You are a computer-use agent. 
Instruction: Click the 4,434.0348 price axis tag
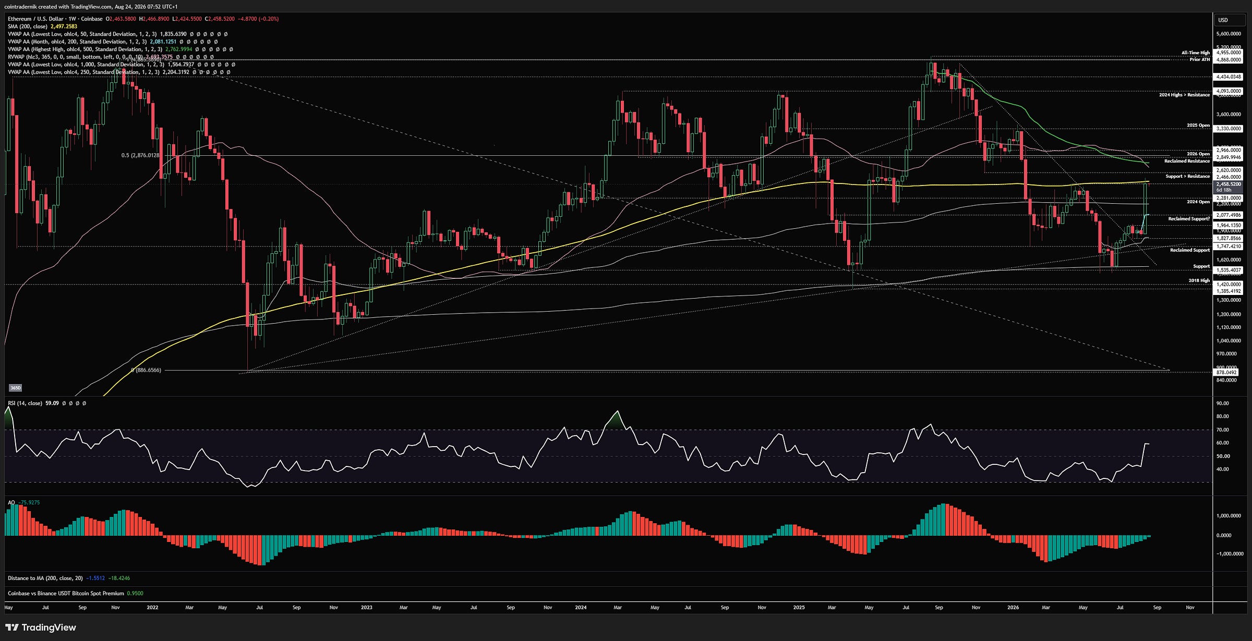1229,77
